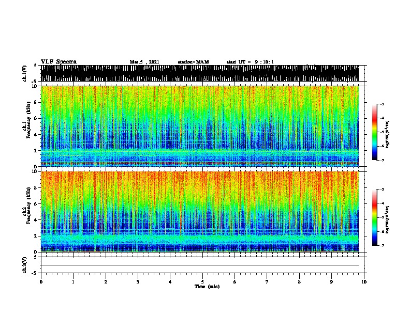The height and width of the screenshot is (316, 410).
Task: Click the "station=MAM" header text
Action: [x=193, y=62]
